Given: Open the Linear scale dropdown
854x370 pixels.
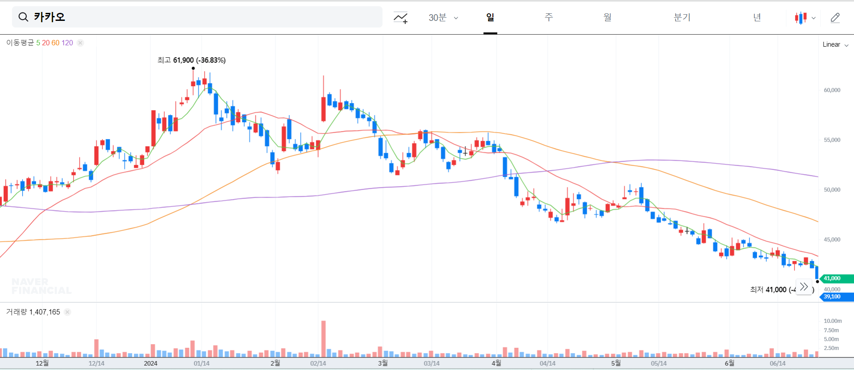Looking at the screenshot, I should point(835,44).
